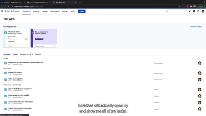Switch to the AD board browser tab
206x116 pixels.
point(13,2)
